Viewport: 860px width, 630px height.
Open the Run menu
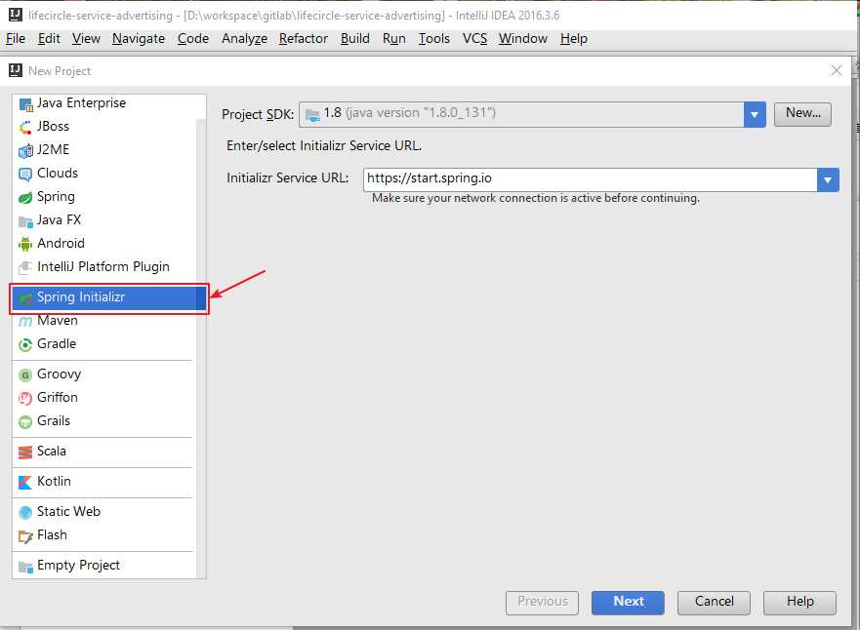[393, 39]
